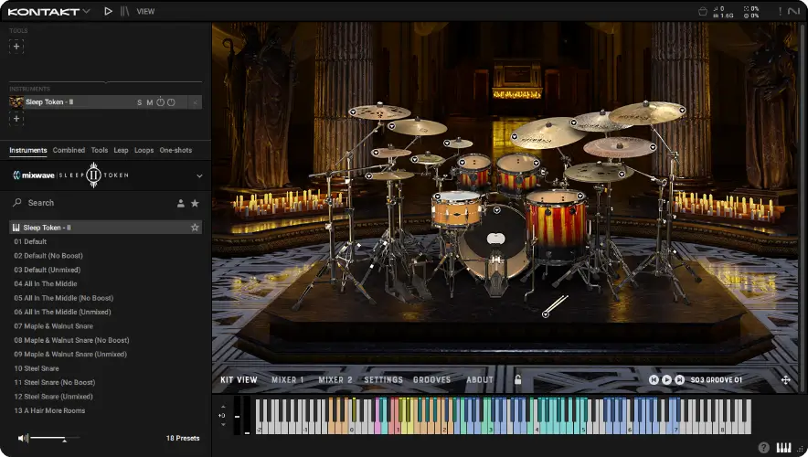Viewport: 808px width, 457px height.
Task: Click the move arrows icon beside groove name
Action: tap(785, 379)
